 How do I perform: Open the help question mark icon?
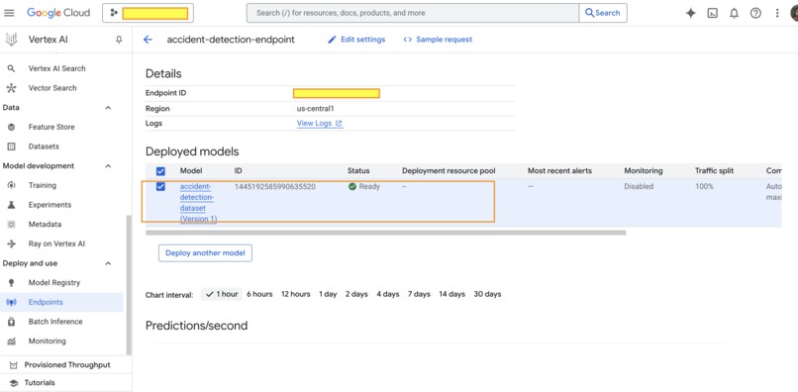755,13
